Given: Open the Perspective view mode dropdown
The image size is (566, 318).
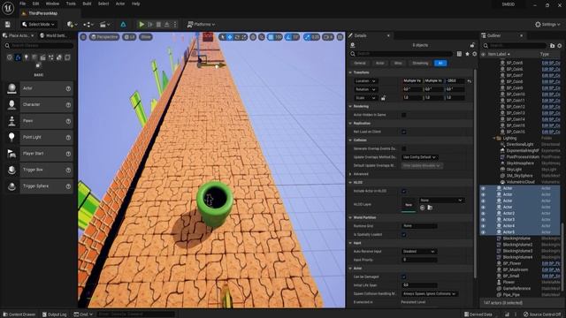Looking at the screenshot, I should click(104, 37).
